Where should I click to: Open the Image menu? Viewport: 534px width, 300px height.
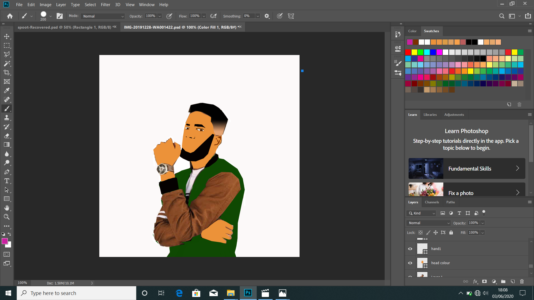(x=45, y=4)
